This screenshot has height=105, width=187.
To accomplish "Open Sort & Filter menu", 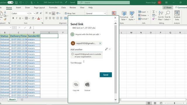I will pos(161,16).
